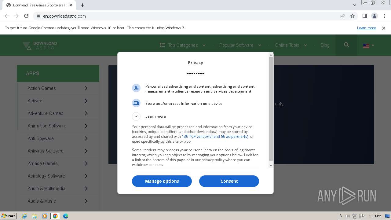
Task: Expand Antivirus Software category arrow
Action: click(x=86, y=151)
